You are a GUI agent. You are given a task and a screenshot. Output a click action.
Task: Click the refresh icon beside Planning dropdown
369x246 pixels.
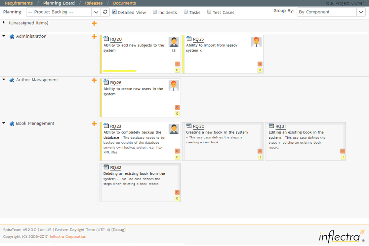pos(105,12)
